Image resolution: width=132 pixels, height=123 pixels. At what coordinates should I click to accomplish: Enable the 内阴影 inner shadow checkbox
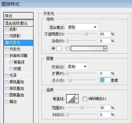[x=7, y=36]
